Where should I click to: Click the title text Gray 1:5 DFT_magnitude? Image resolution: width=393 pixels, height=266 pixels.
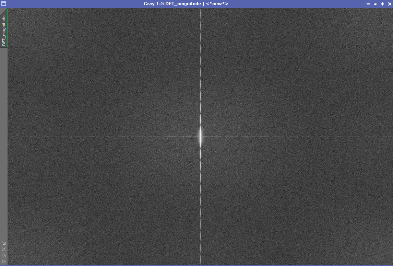(x=172, y=4)
